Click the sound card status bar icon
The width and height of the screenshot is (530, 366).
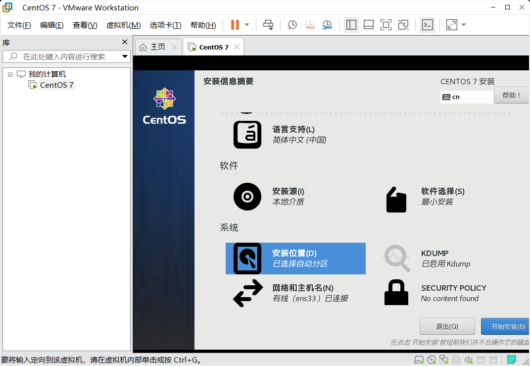[x=469, y=360]
